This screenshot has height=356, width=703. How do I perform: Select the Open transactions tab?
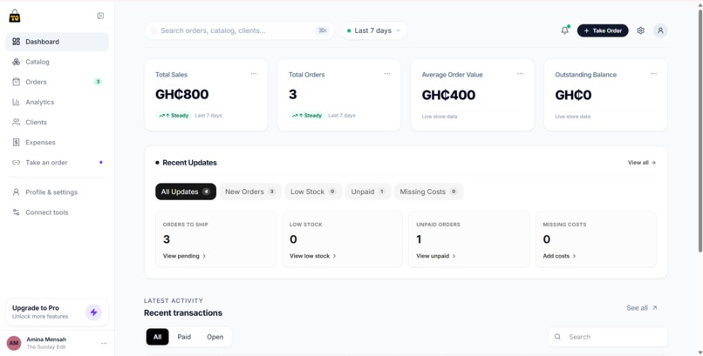click(x=215, y=337)
